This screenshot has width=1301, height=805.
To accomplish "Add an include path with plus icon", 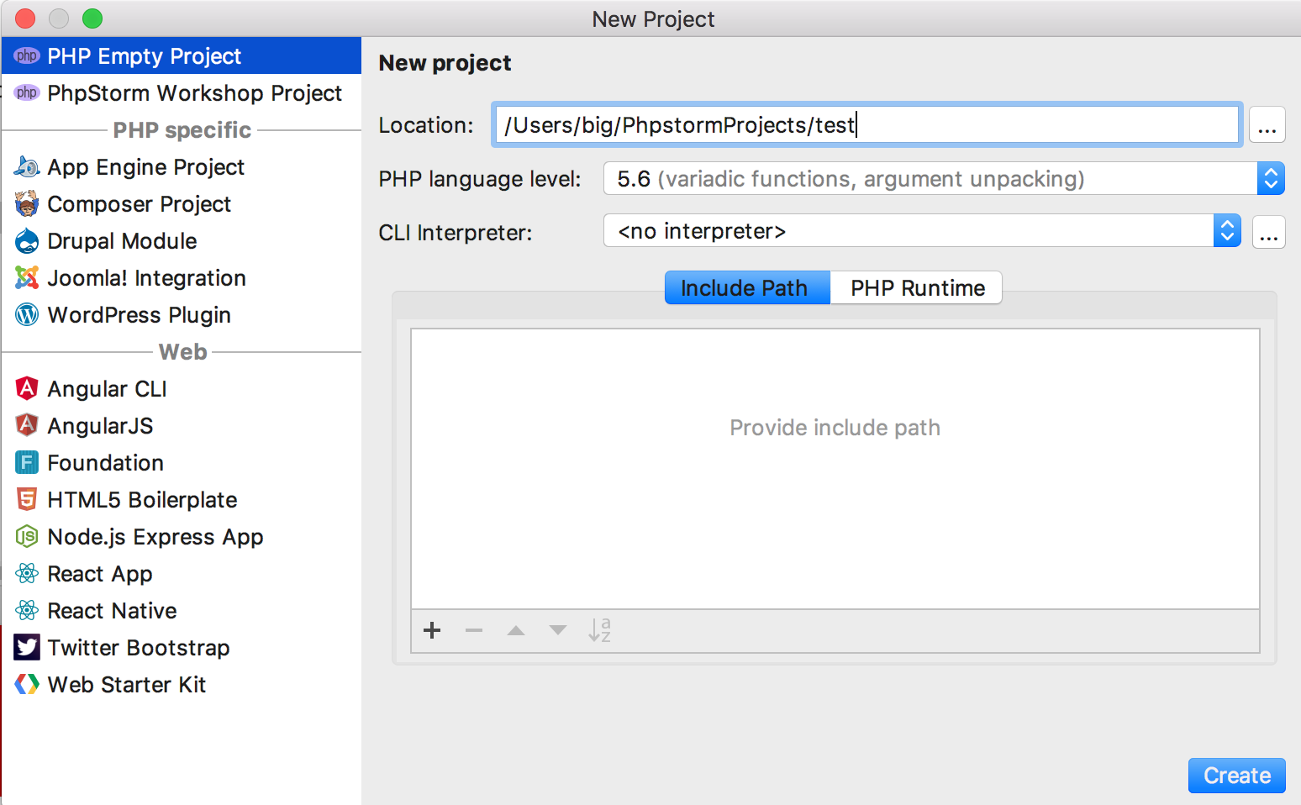I will [x=432, y=630].
